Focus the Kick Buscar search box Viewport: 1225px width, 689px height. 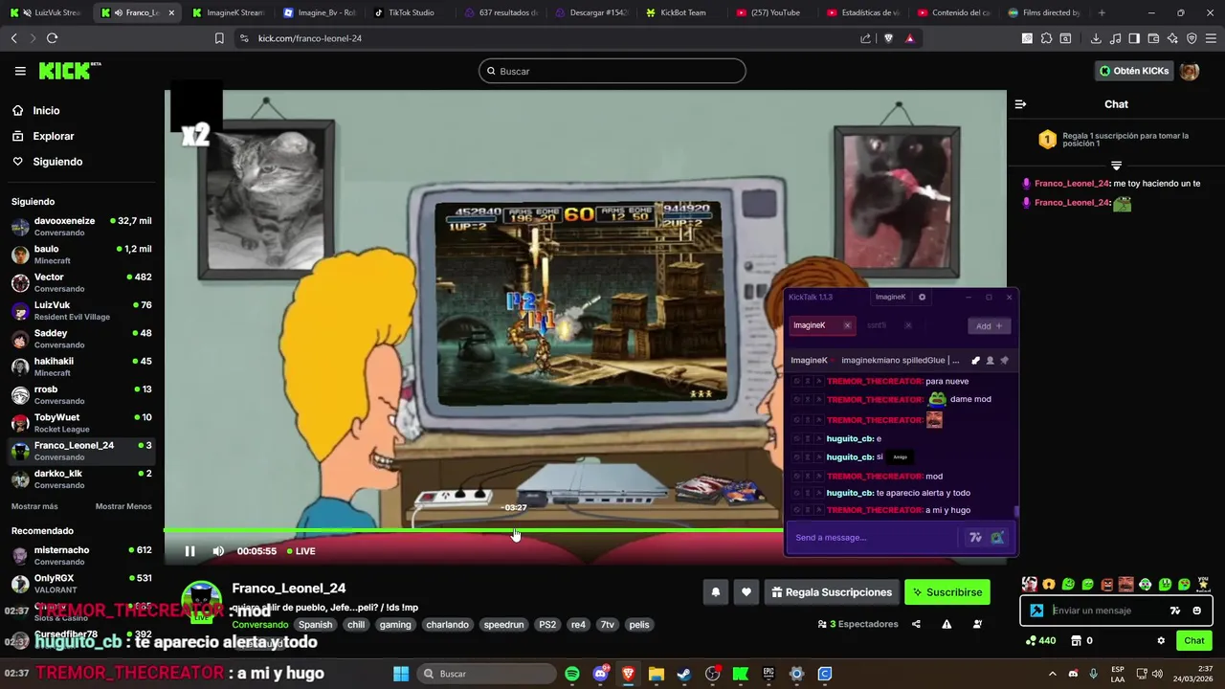pyautogui.click(x=612, y=71)
